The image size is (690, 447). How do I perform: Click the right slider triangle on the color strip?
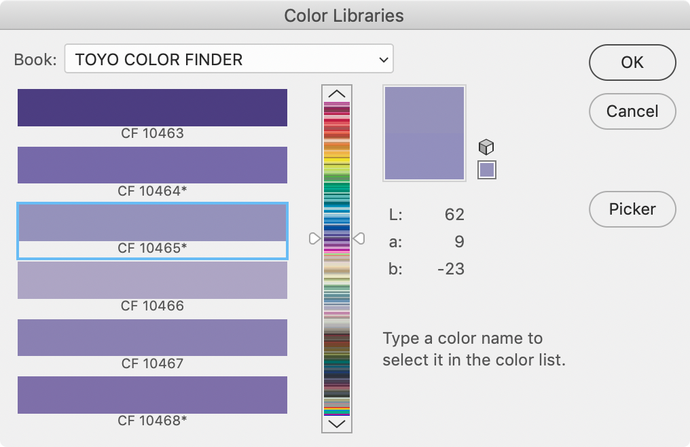pyautogui.click(x=359, y=238)
